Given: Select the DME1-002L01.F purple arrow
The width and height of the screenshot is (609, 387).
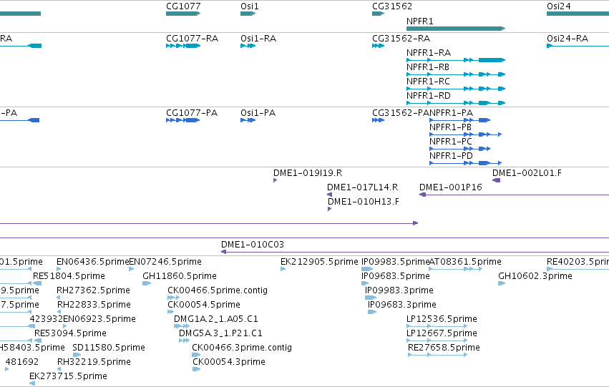Looking at the screenshot, I should pyautogui.click(x=496, y=180).
